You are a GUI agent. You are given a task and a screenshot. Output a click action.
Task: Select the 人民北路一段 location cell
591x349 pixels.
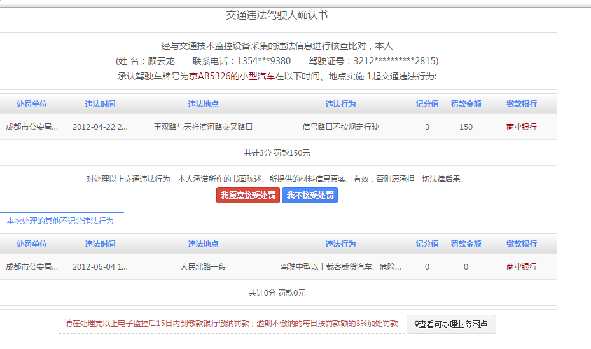tap(203, 267)
